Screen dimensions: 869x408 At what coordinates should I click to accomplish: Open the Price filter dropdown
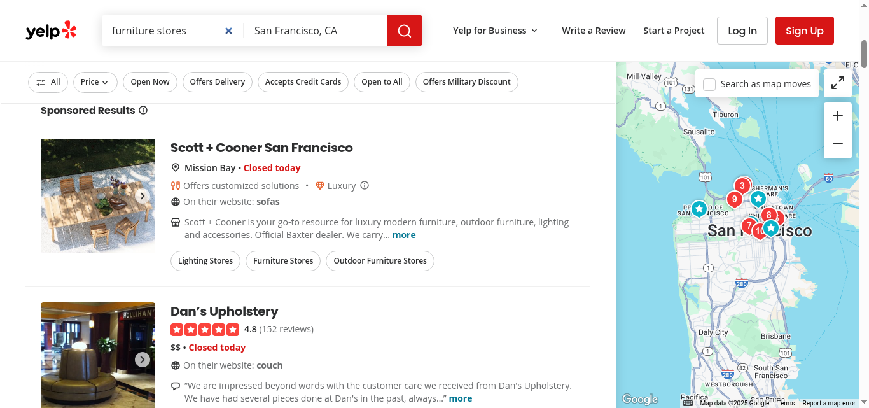tap(95, 82)
